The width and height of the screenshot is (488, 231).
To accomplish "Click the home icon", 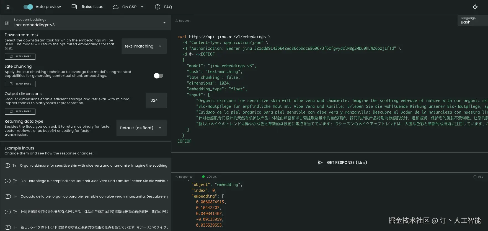I will click(x=8, y=7).
